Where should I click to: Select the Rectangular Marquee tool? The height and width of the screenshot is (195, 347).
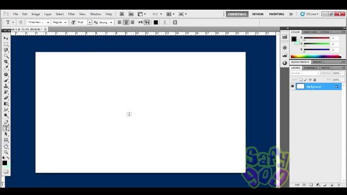point(6,44)
